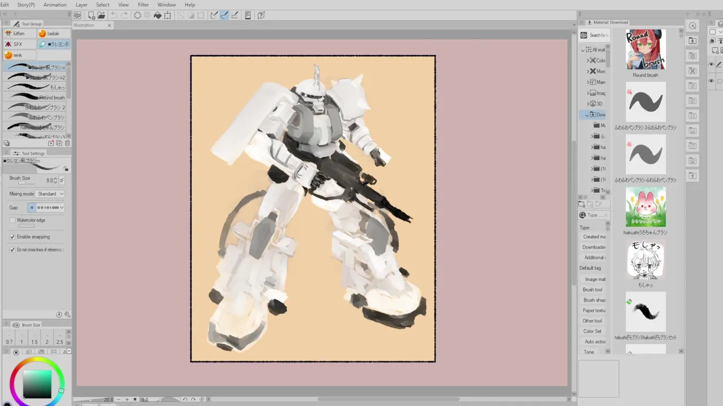The image size is (723, 406).
Task: Click Type tag search field
Action: pos(595,215)
